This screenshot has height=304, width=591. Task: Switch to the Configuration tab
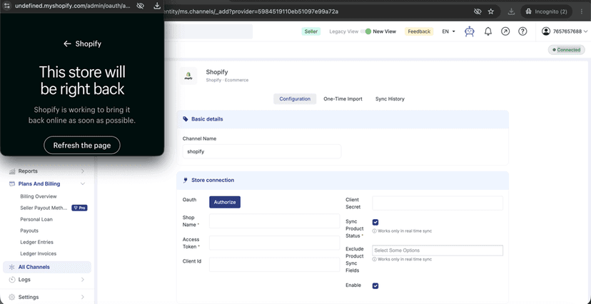click(295, 99)
